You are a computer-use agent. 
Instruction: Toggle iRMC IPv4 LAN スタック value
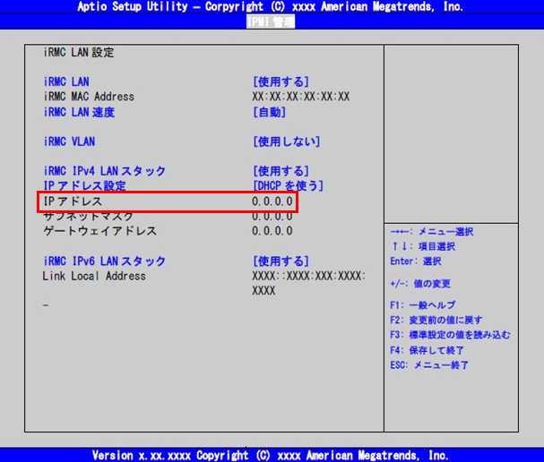(x=281, y=171)
